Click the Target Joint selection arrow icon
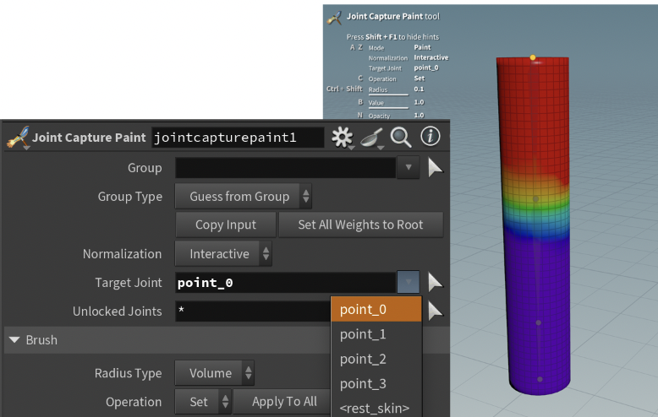This screenshot has height=417, width=658. pyautogui.click(x=436, y=282)
